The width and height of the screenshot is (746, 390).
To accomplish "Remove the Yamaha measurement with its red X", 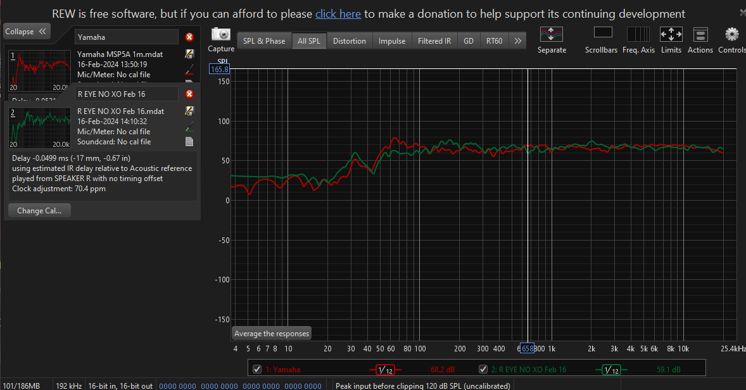I will tap(189, 37).
